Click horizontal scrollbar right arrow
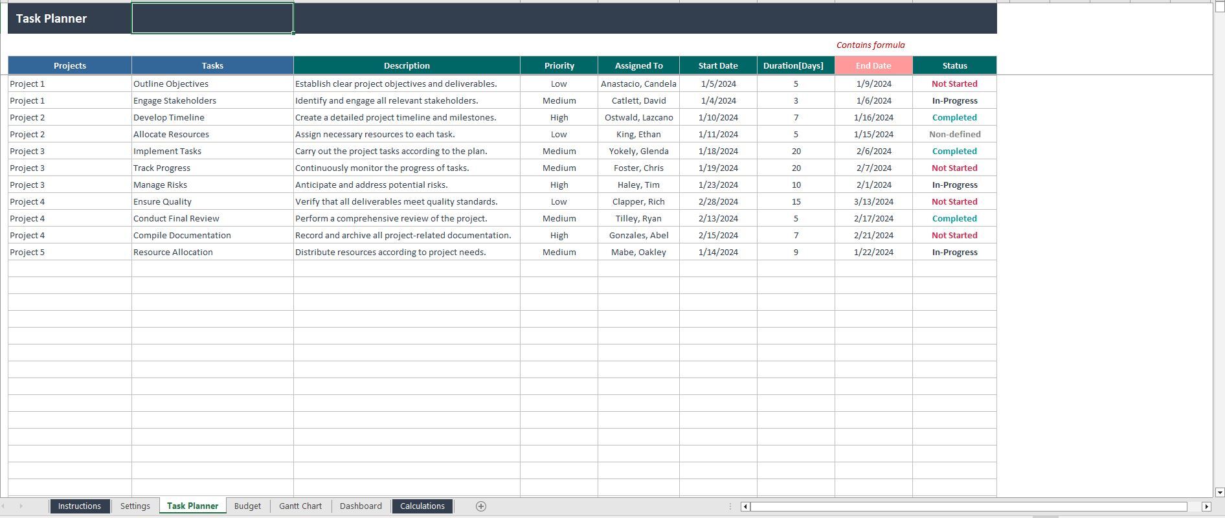1225x518 pixels. (1206, 506)
